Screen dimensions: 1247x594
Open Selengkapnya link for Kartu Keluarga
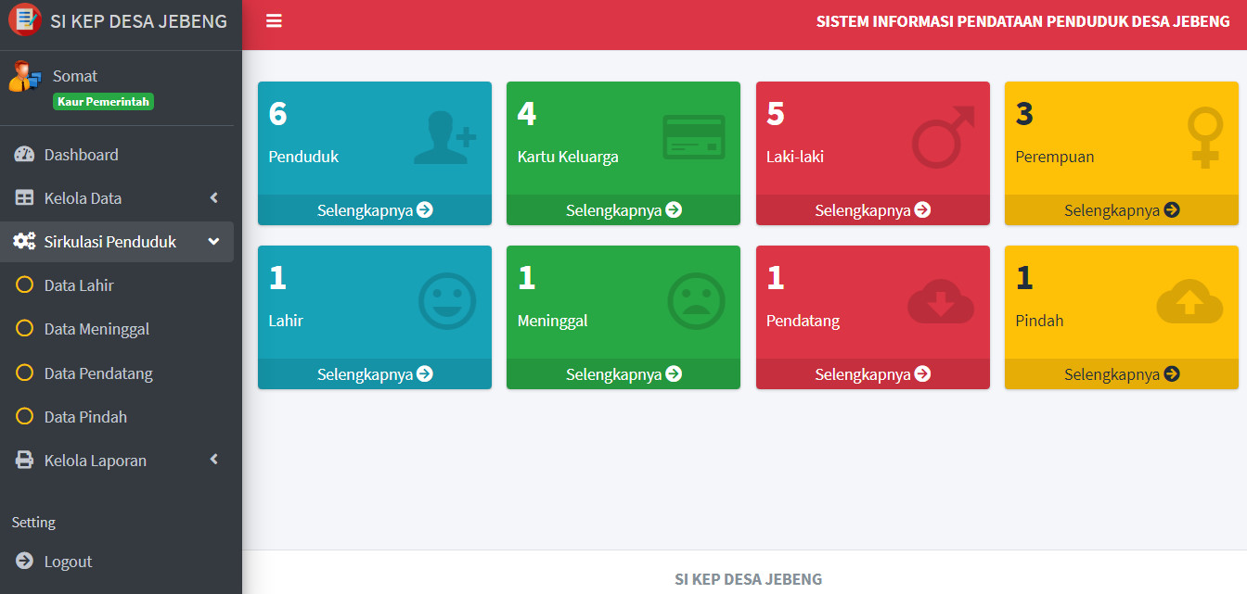[623, 210]
